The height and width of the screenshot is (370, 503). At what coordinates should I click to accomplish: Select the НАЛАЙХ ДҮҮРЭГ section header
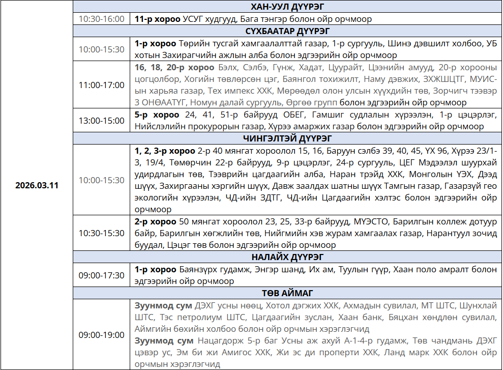(x=287, y=257)
